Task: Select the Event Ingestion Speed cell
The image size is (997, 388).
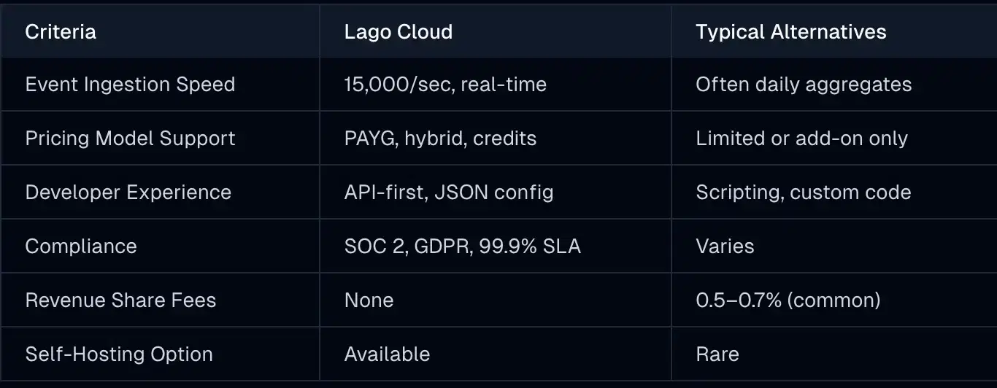Action: coord(130,85)
